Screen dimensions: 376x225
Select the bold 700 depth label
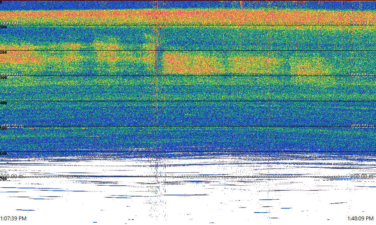[4, 179]
